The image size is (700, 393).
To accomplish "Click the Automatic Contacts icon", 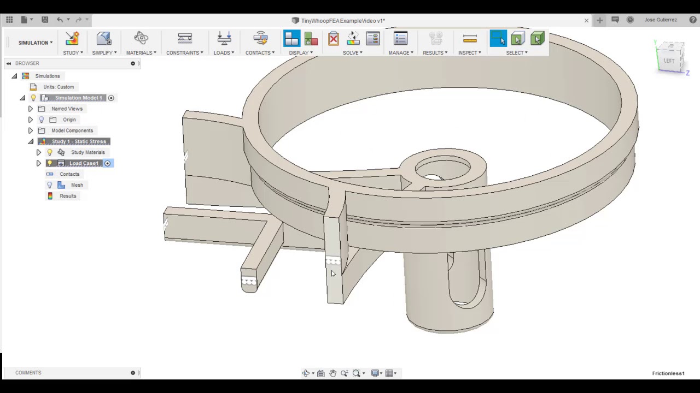I will click(260, 38).
